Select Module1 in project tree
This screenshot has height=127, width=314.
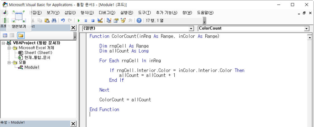tap(32, 67)
